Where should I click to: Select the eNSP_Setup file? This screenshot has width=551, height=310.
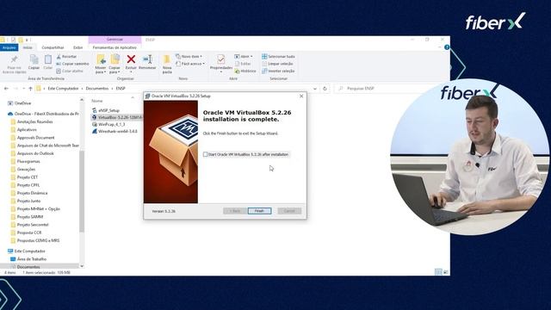coord(106,110)
